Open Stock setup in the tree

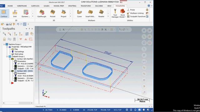click(x=19, y=54)
